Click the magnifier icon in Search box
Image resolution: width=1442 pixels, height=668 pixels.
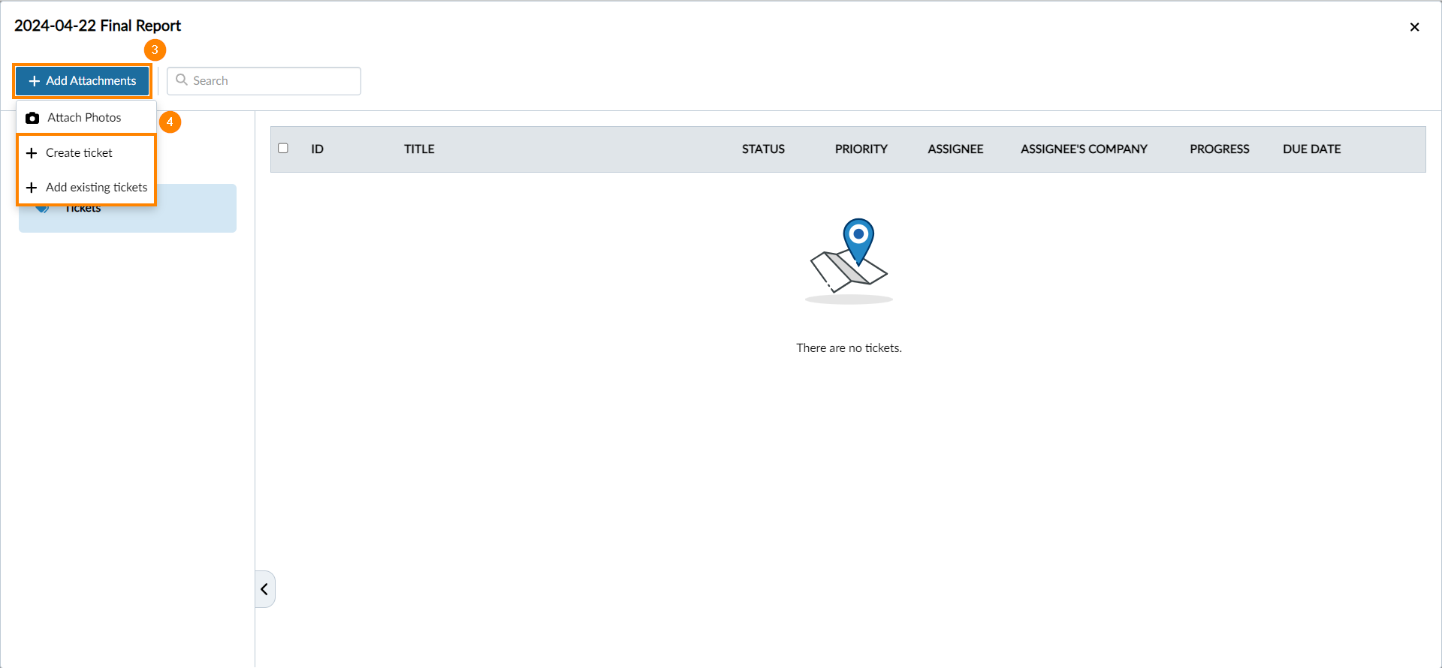pyautogui.click(x=182, y=80)
